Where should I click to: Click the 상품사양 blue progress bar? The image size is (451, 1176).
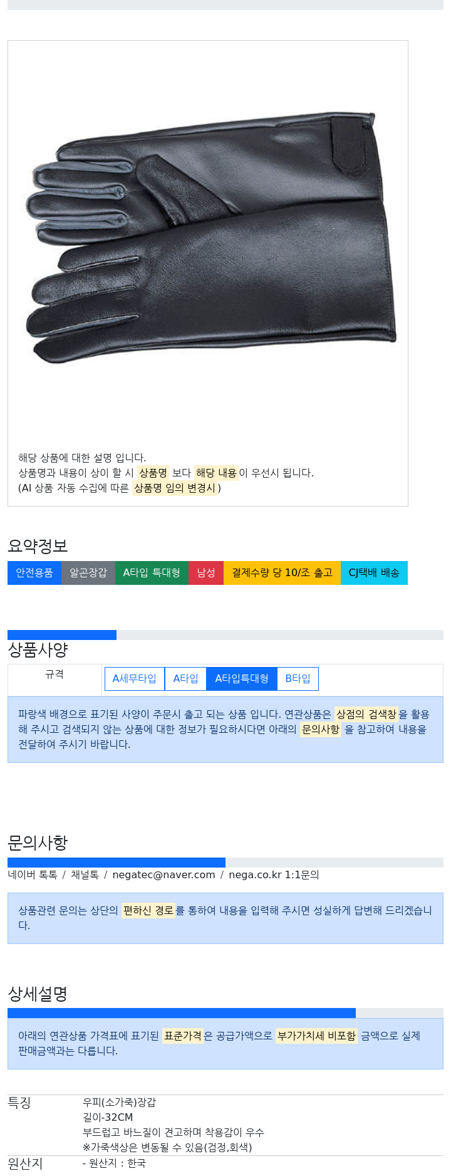[x=62, y=635]
